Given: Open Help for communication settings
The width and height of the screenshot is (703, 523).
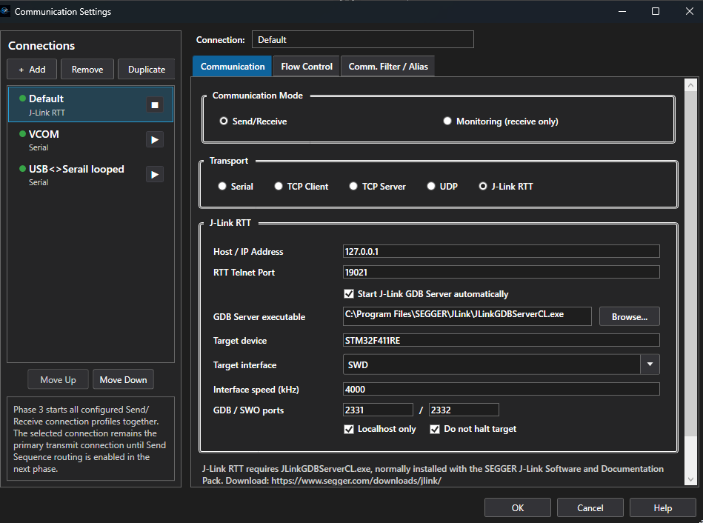Looking at the screenshot, I should (663, 507).
